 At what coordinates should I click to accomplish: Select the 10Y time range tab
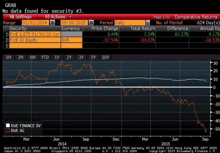point(105,57)
